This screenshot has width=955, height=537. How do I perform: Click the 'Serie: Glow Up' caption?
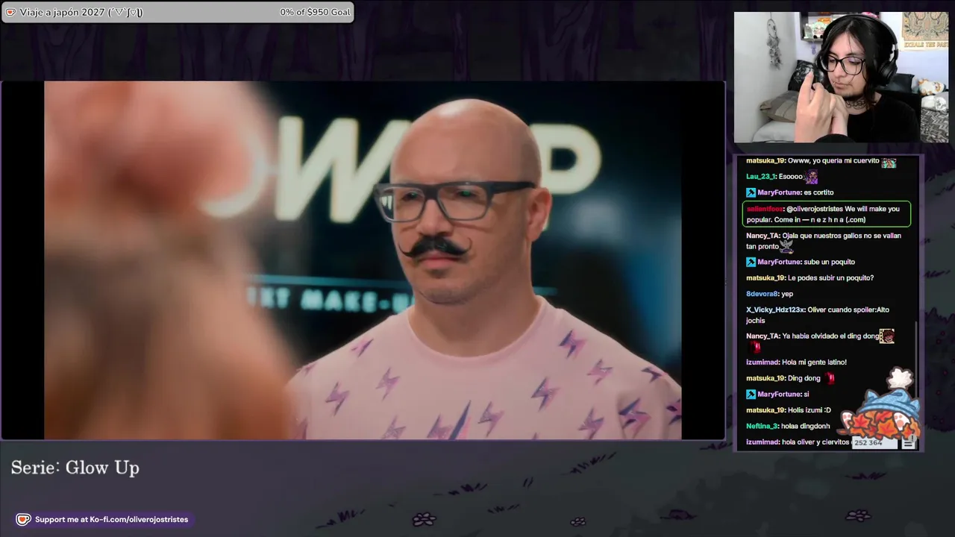click(x=75, y=468)
